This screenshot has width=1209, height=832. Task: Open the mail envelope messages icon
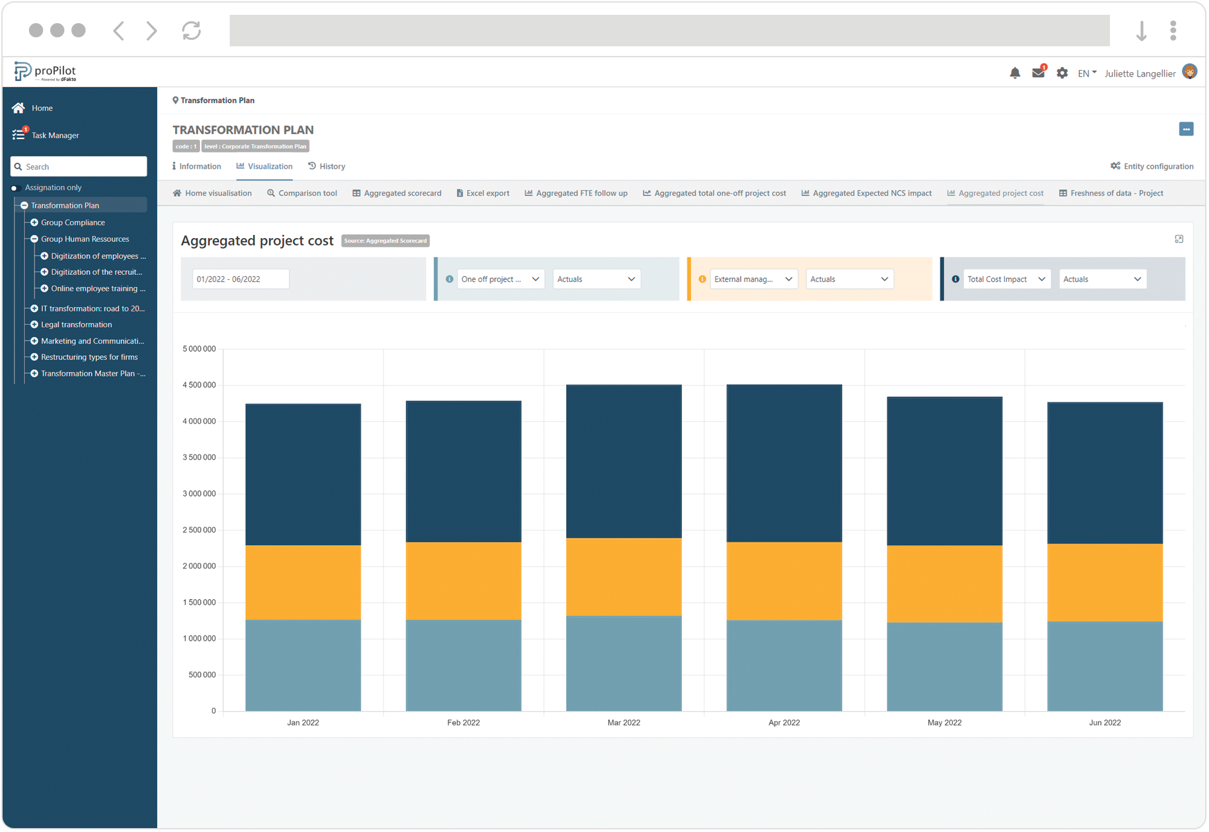tap(1038, 73)
